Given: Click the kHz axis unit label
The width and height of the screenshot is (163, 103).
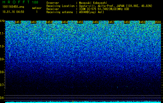Looking at the screenshot, I should click(x=2, y=21).
